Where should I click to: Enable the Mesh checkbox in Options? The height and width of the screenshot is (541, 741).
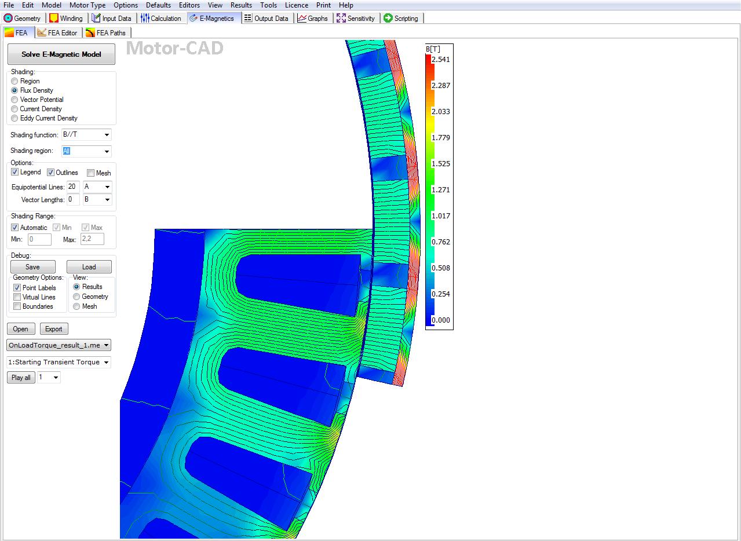91,173
